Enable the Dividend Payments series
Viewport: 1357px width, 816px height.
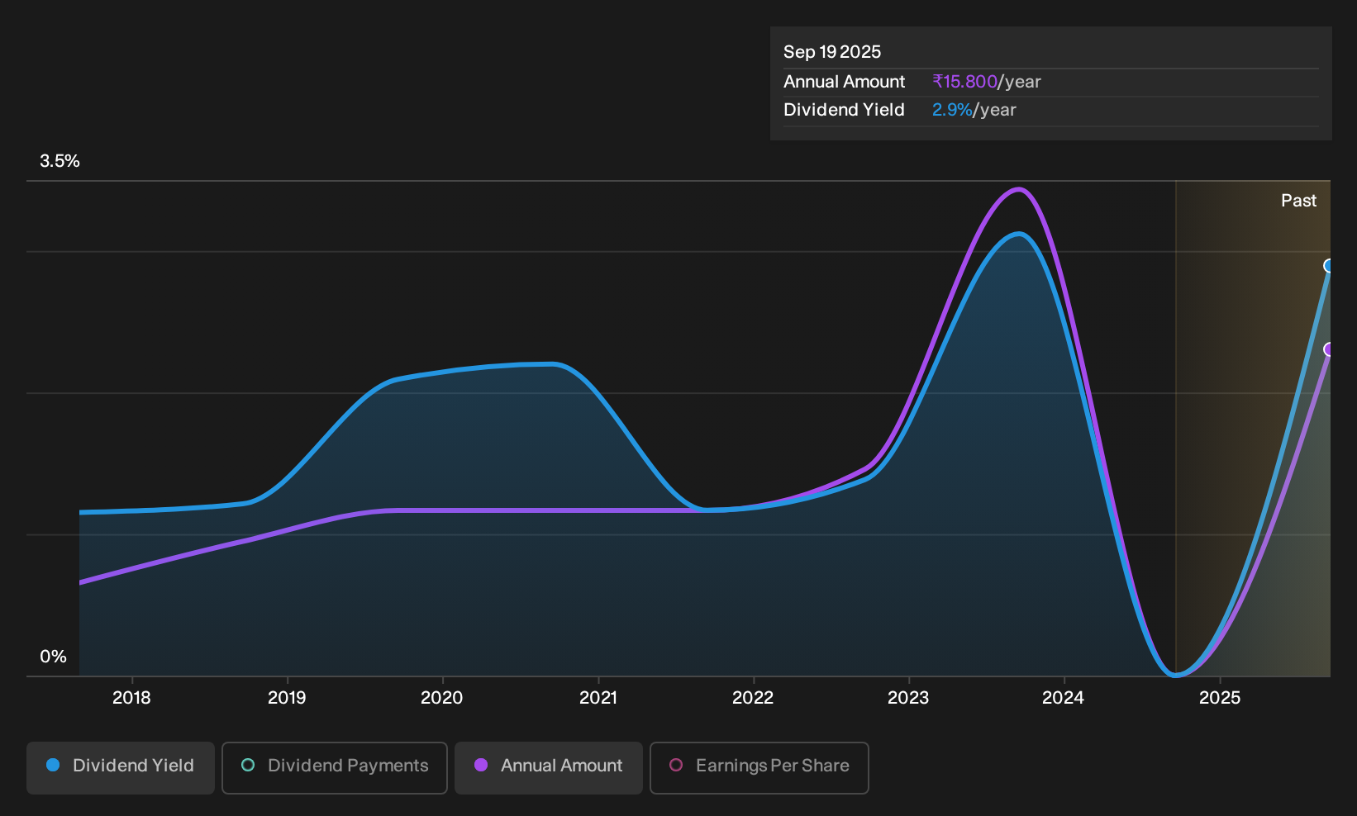pos(335,767)
